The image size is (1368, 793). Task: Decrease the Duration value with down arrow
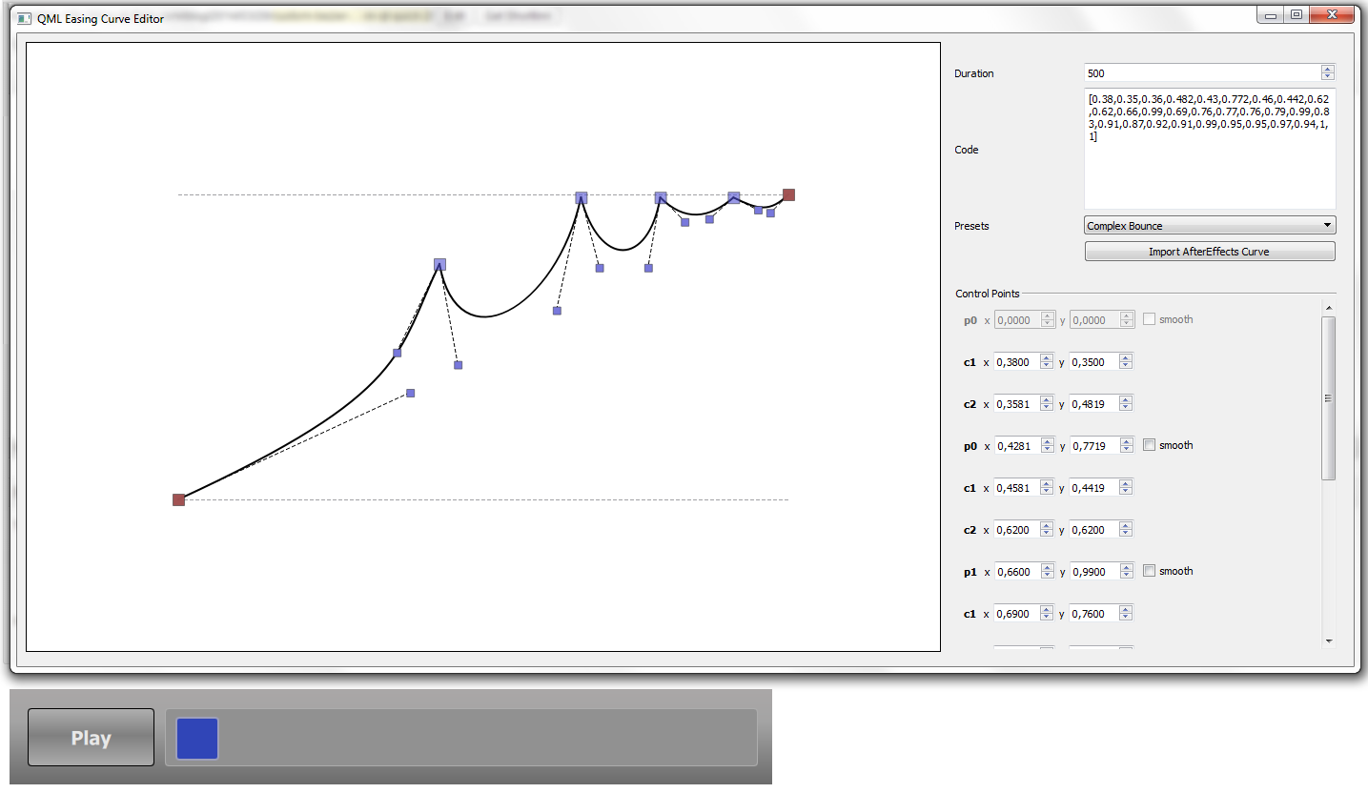pyautogui.click(x=1328, y=77)
